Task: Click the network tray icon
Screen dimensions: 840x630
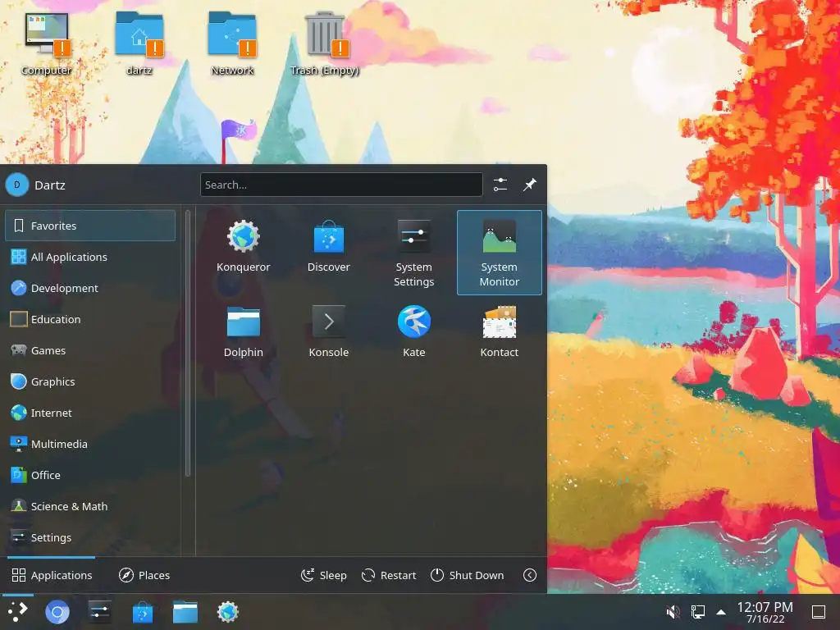Action: point(697,612)
